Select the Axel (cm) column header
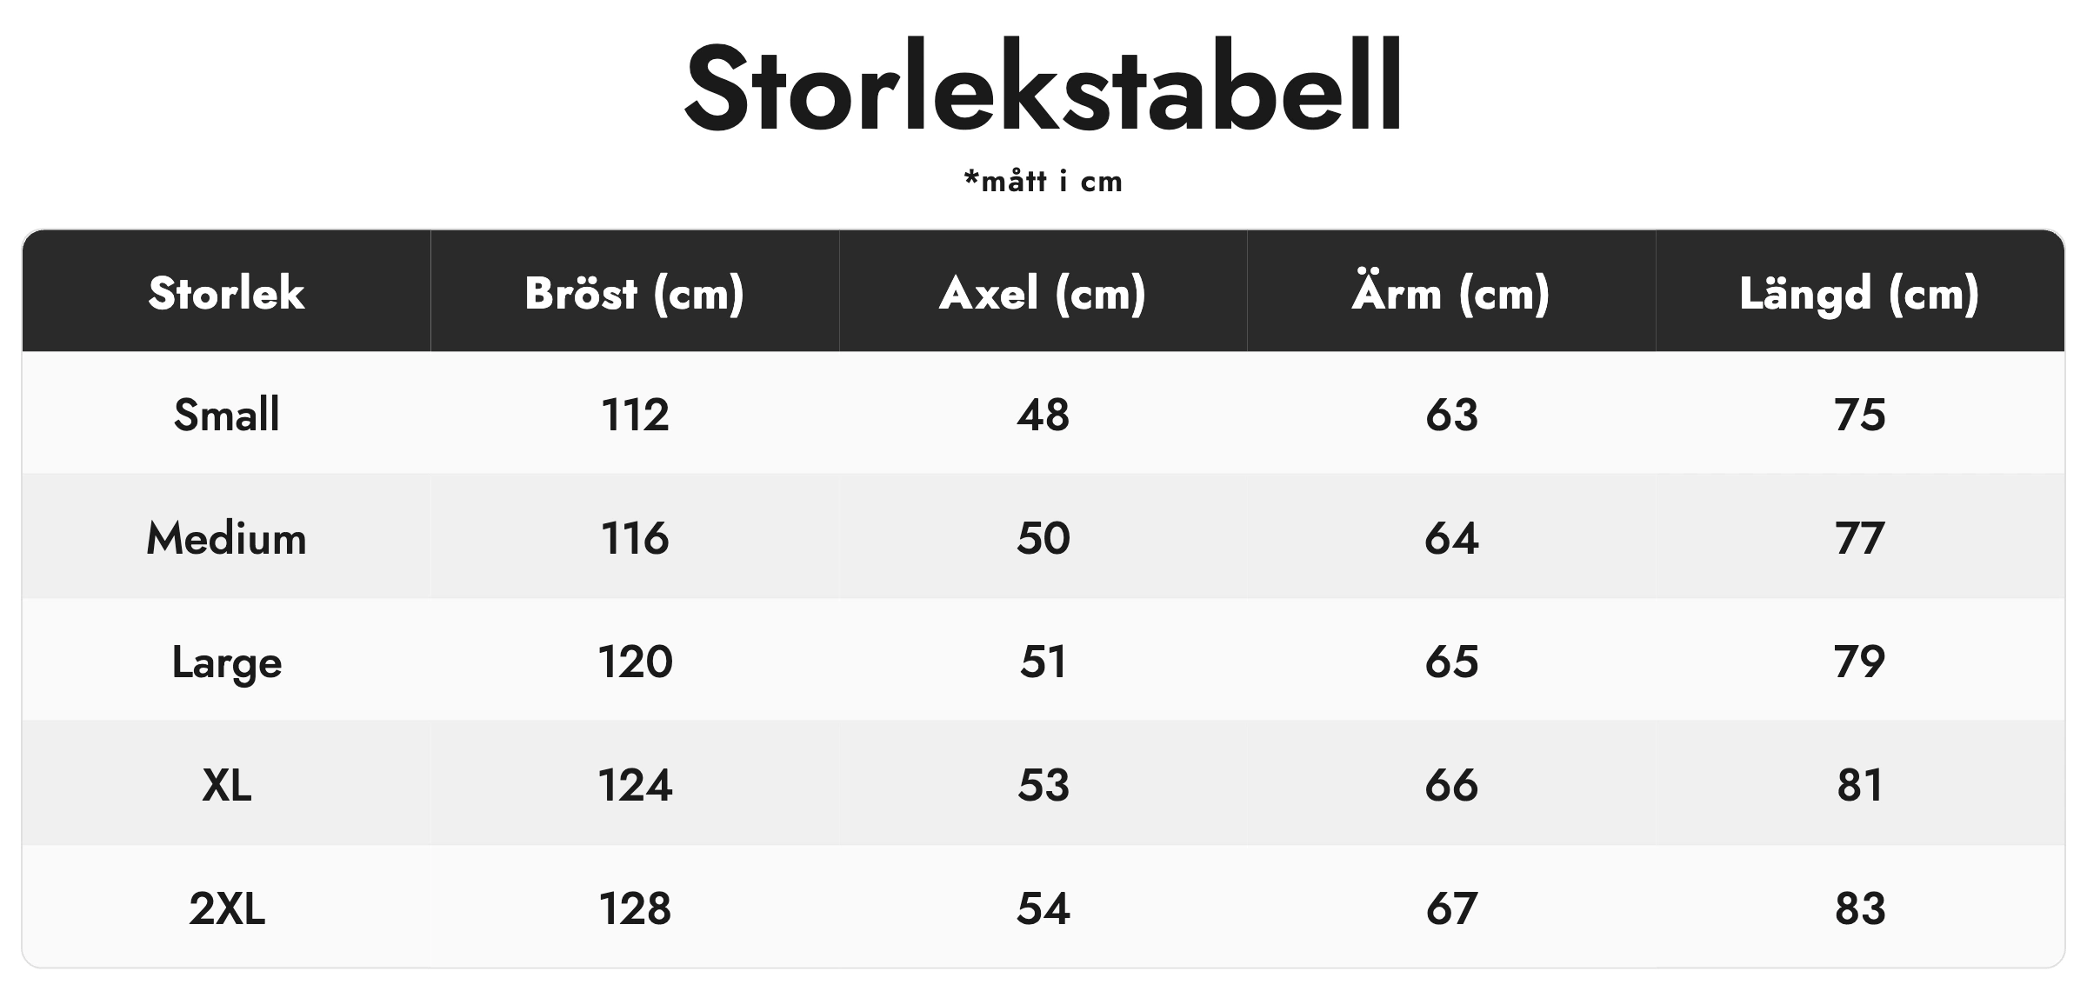Image resolution: width=2087 pixels, height=991 pixels. pos(1043,293)
